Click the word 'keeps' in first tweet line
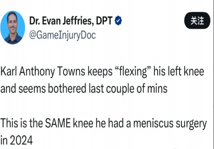Viewport: 214px width, 149px height. pyautogui.click(x=100, y=72)
